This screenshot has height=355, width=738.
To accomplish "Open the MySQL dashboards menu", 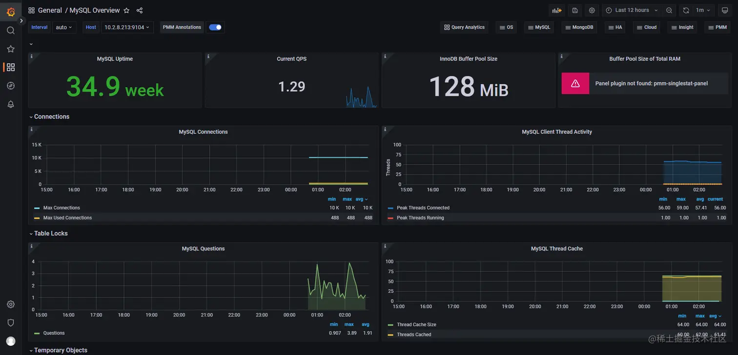I will (x=539, y=27).
